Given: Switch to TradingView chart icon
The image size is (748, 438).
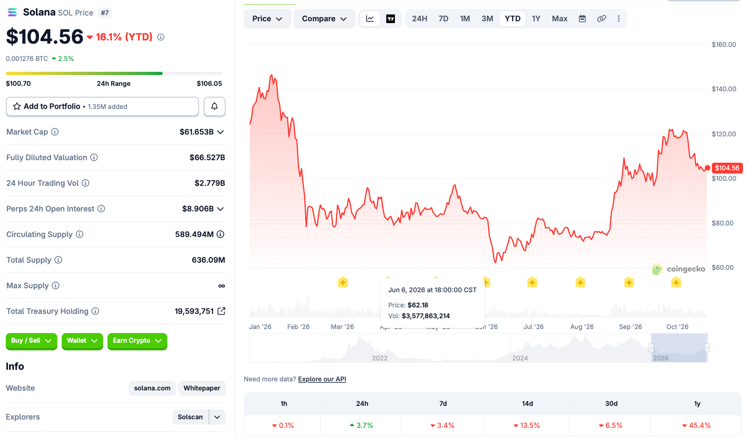Looking at the screenshot, I should (391, 19).
